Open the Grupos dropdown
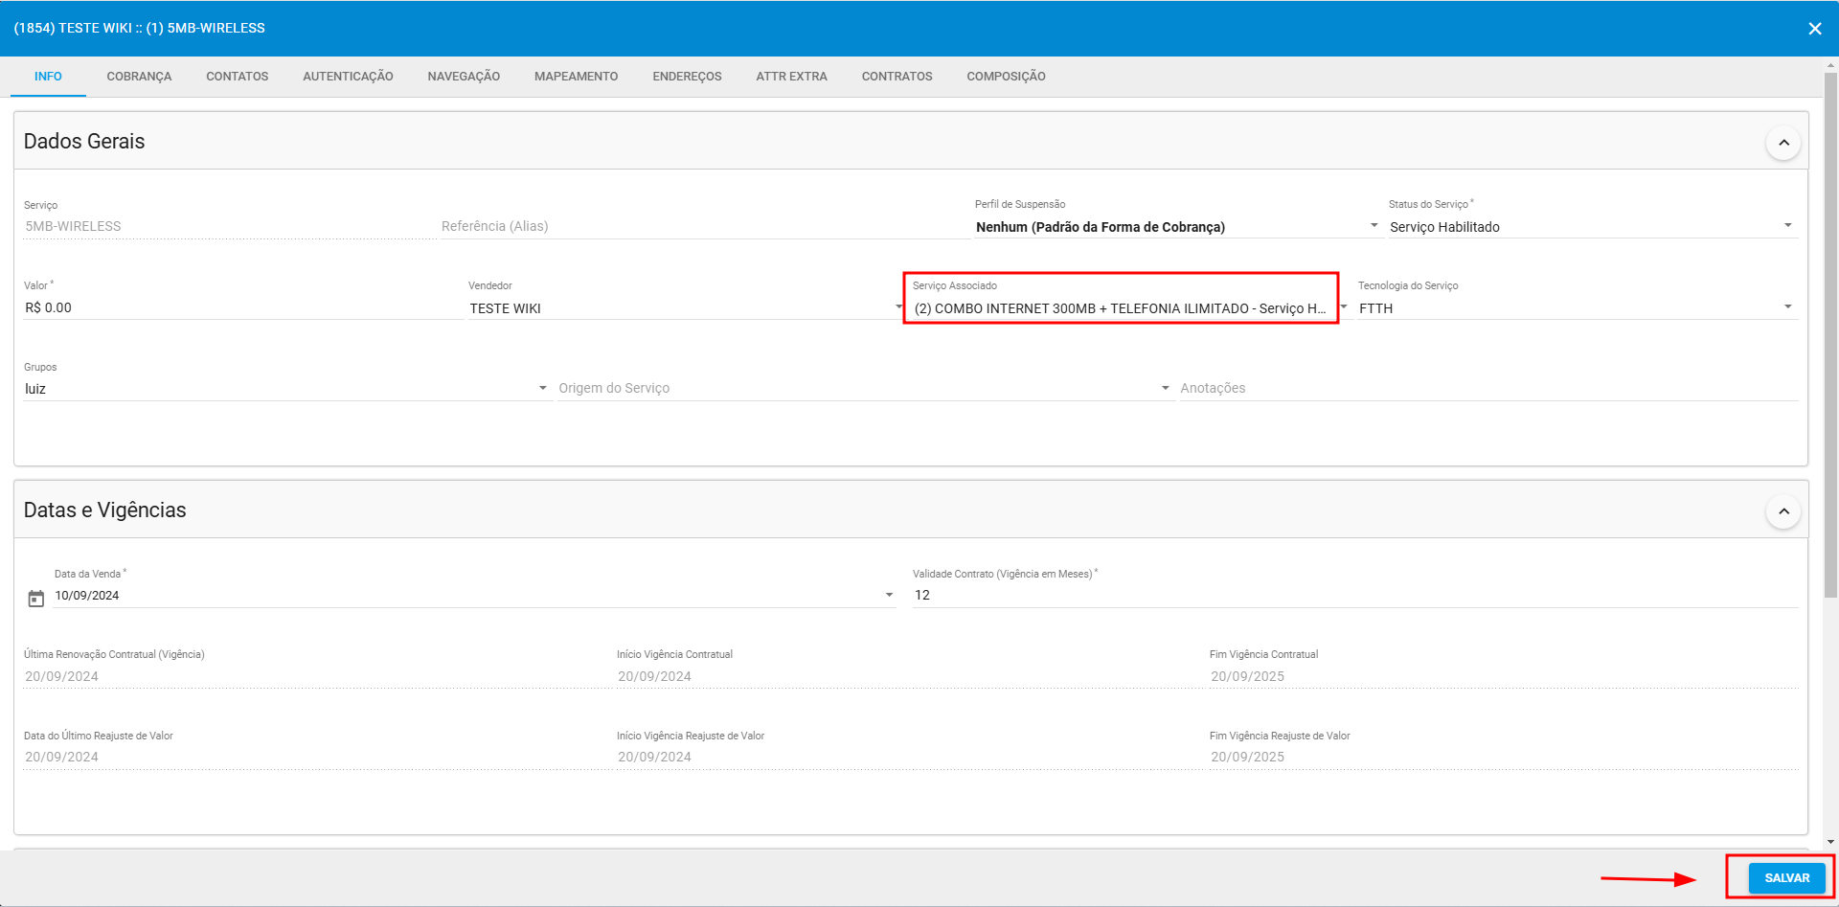Screen dimensions: 1839x907 (285, 389)
